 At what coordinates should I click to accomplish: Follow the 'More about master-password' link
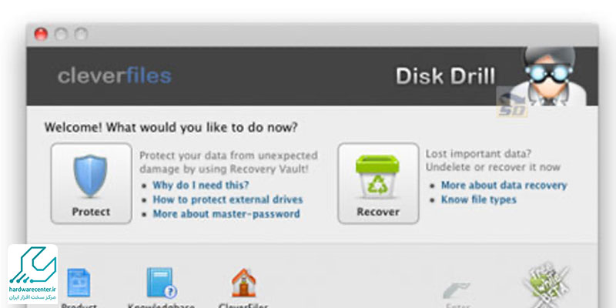click(x=226, y=214)
